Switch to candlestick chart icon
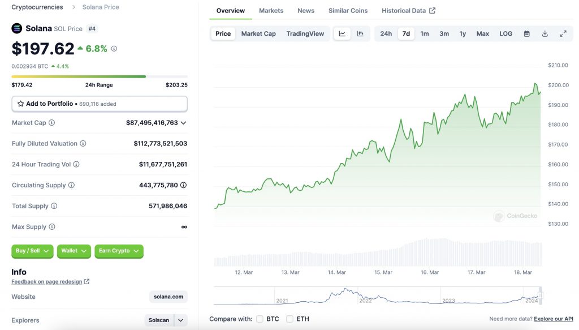Image resolution: width=579 pixels, height=330 pixels. tap(360, 33)
